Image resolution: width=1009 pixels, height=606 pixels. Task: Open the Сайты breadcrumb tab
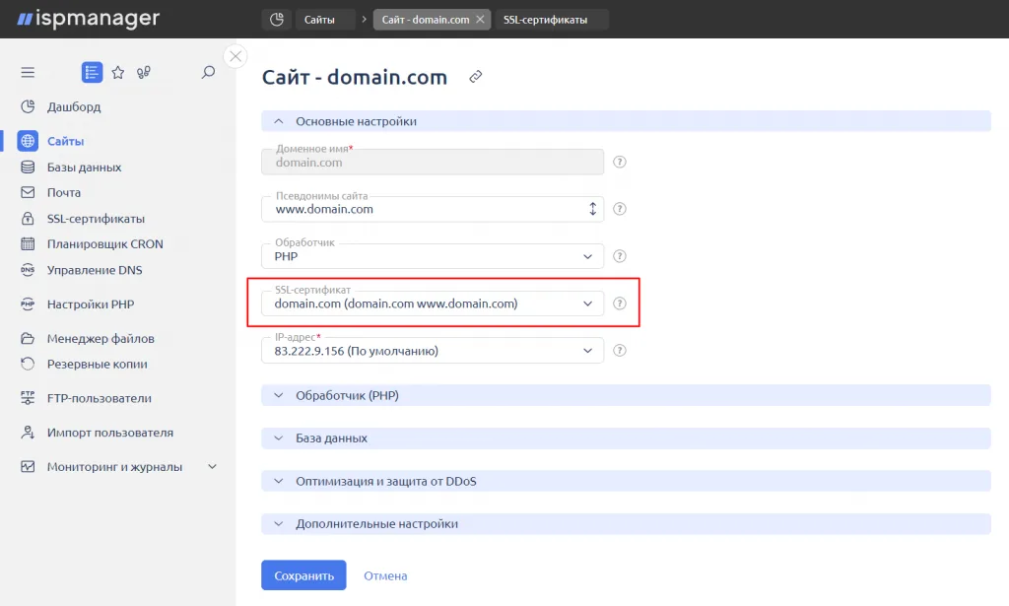(x=324, y=20)
